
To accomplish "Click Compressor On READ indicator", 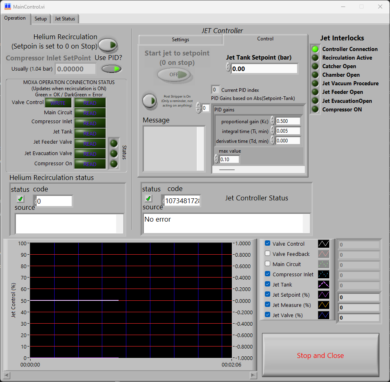I will (x=90, y=164).
